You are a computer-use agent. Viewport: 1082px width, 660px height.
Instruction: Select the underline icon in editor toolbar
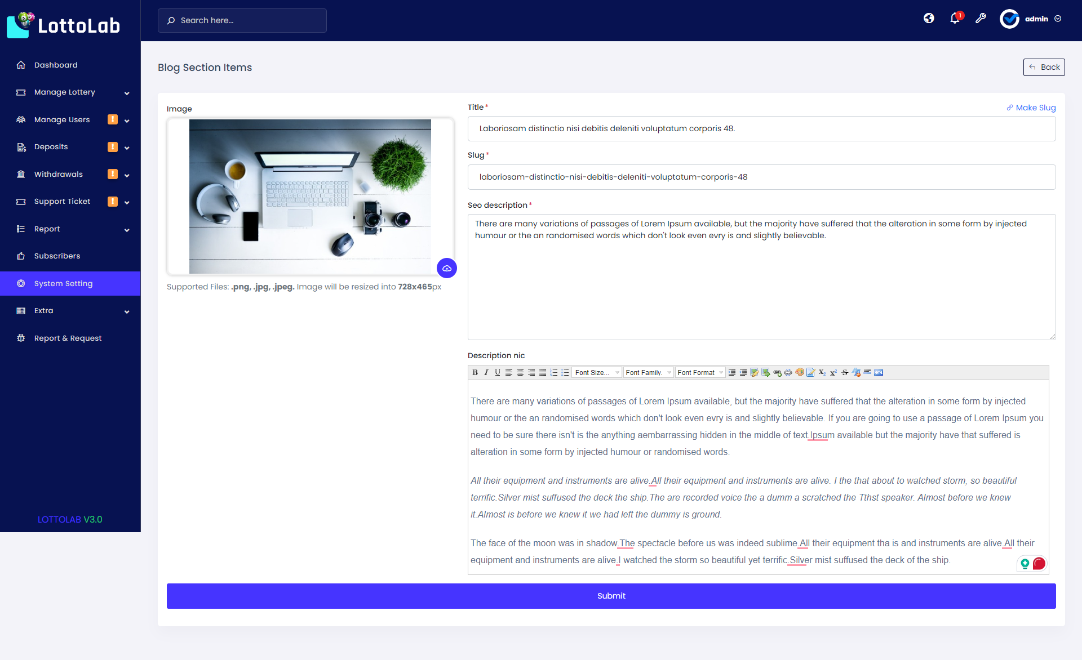497,372
